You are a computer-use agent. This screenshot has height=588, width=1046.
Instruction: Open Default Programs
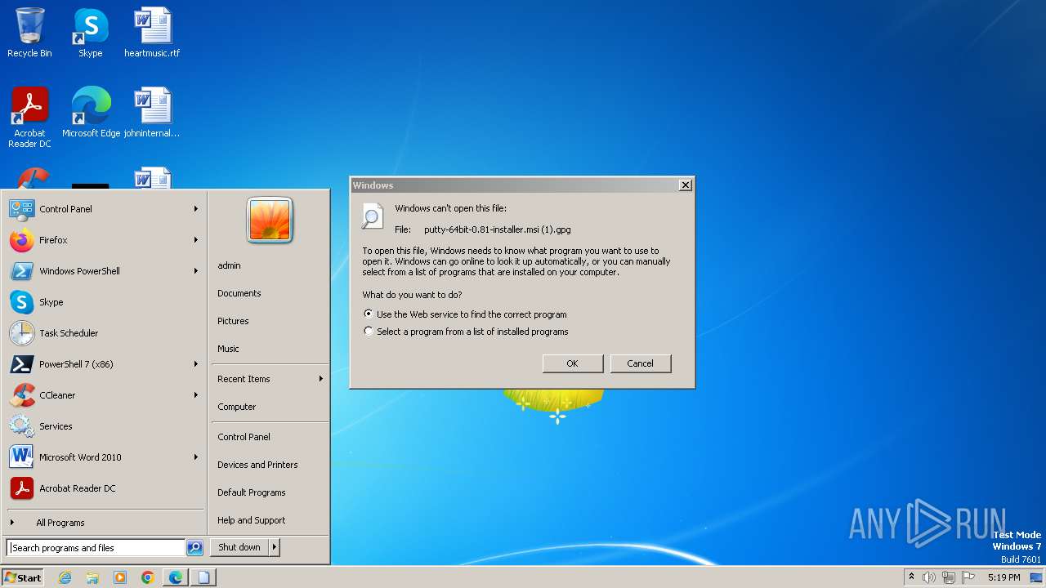pyautogui.click(x=252, y=492)
